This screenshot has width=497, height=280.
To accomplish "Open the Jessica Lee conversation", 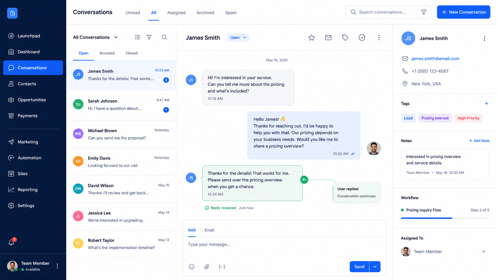I will tap(121, 217).
